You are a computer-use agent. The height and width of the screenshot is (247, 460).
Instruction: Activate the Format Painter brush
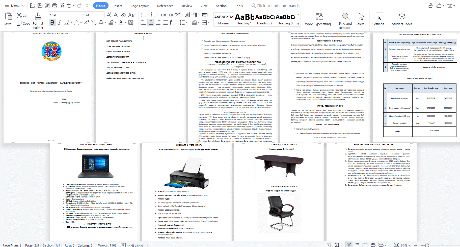[x=38, y=16]
